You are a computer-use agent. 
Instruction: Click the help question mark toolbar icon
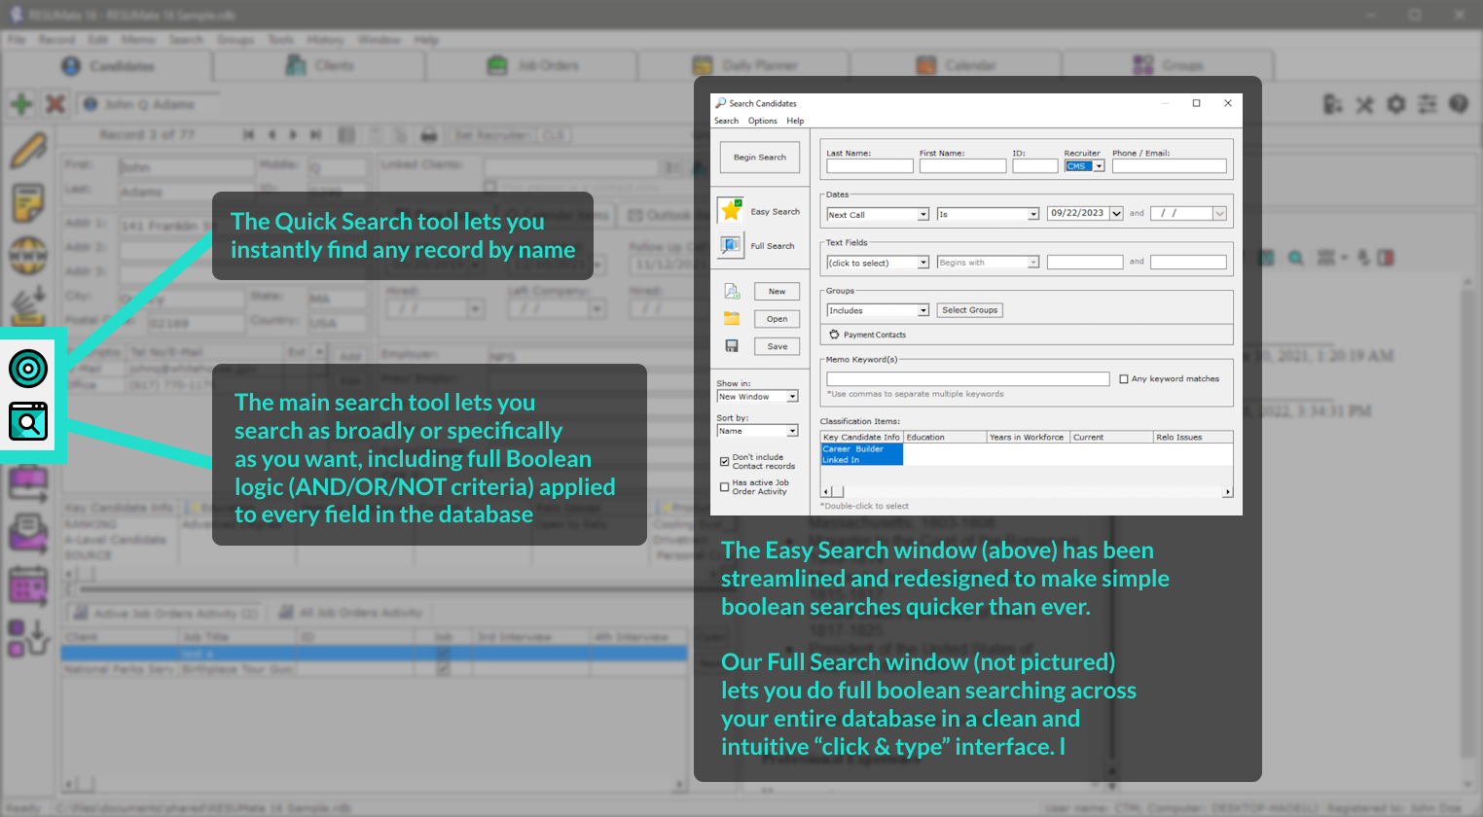pyautogui.click(x=1458, y=104)
